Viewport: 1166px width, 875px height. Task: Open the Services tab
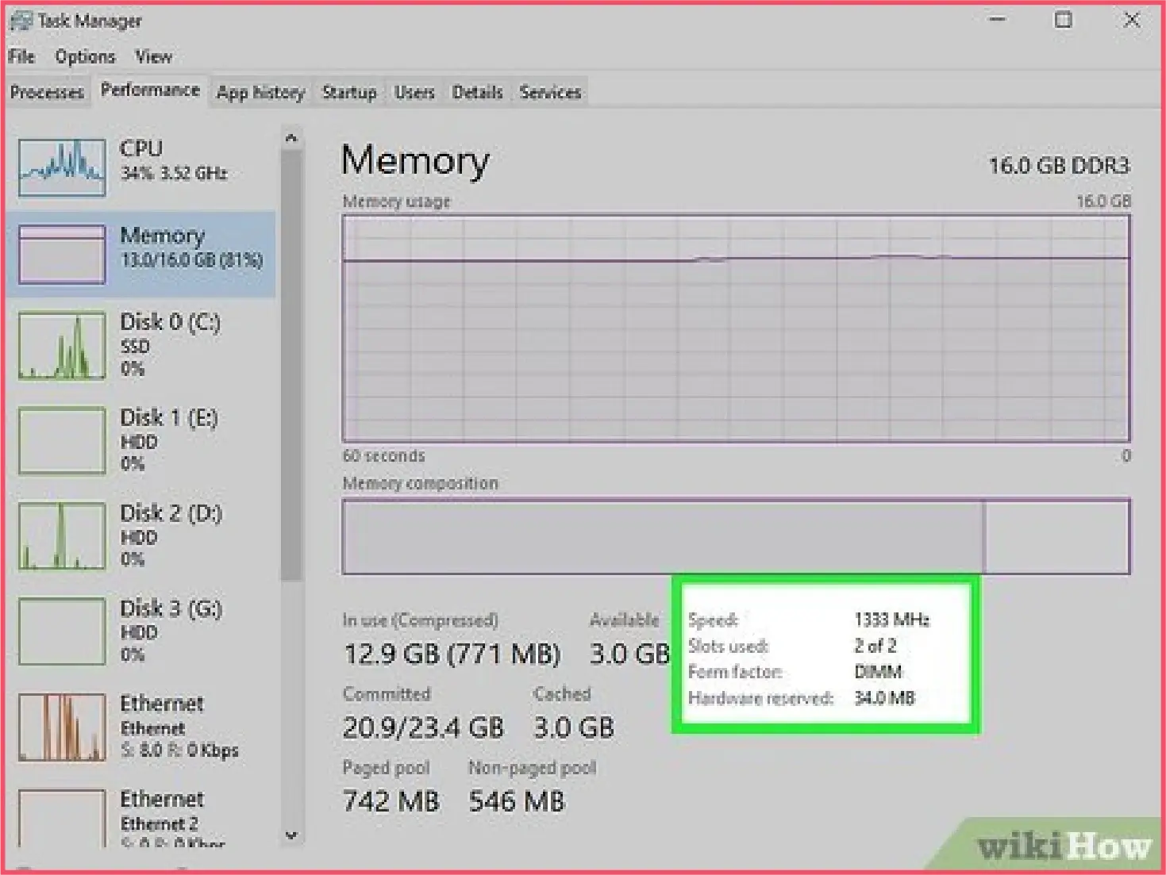tap(550, 92)
